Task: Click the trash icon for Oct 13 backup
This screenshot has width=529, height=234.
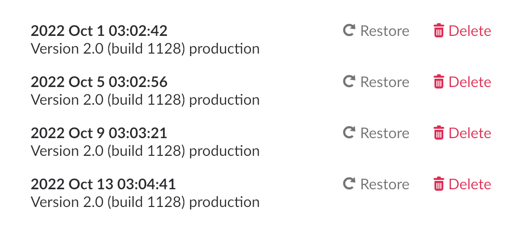Action: pos(438,184)
